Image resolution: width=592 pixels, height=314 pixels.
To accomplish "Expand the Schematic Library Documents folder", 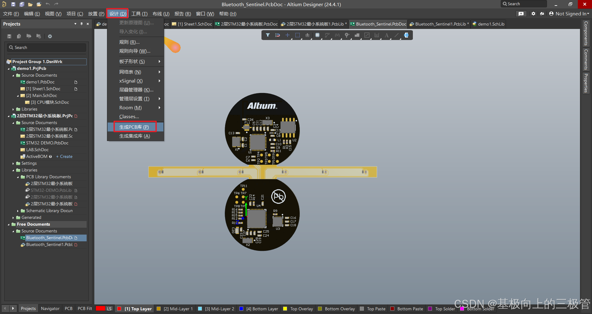I will (18, 211).
